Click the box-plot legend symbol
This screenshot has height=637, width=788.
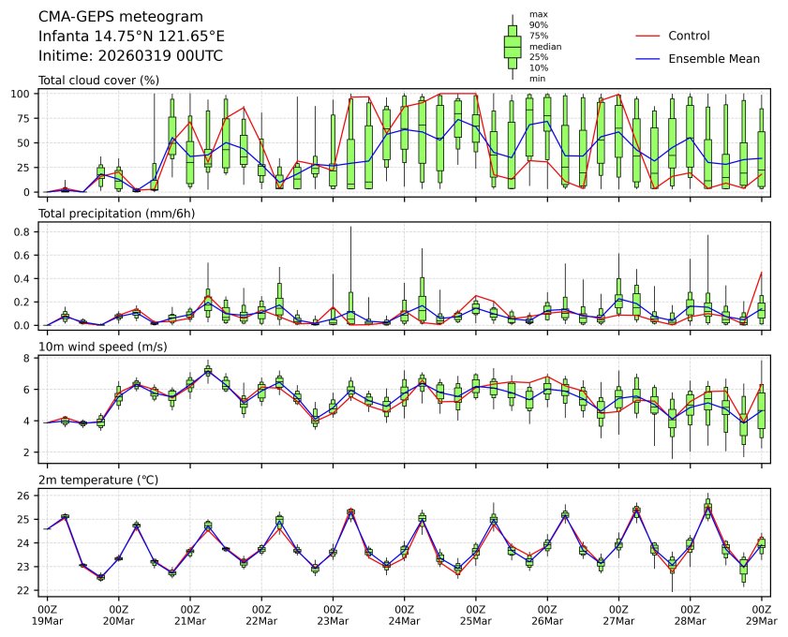pos(513,46)
